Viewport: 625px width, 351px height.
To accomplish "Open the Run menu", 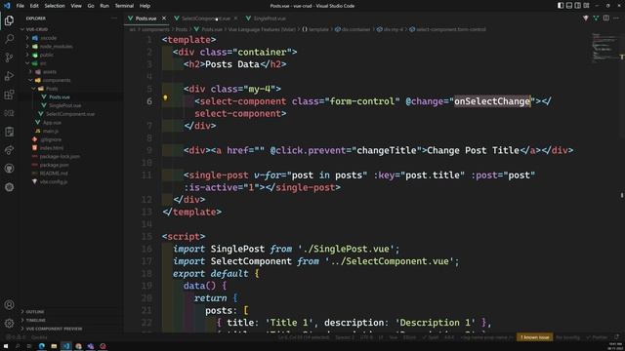I will [104, 6].
